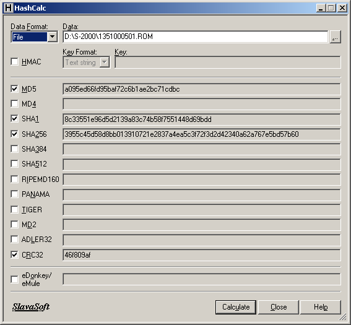Screen dimensions: 351x325
Task: Enable the PANAMA checkbox
Action: pos(15,194)
